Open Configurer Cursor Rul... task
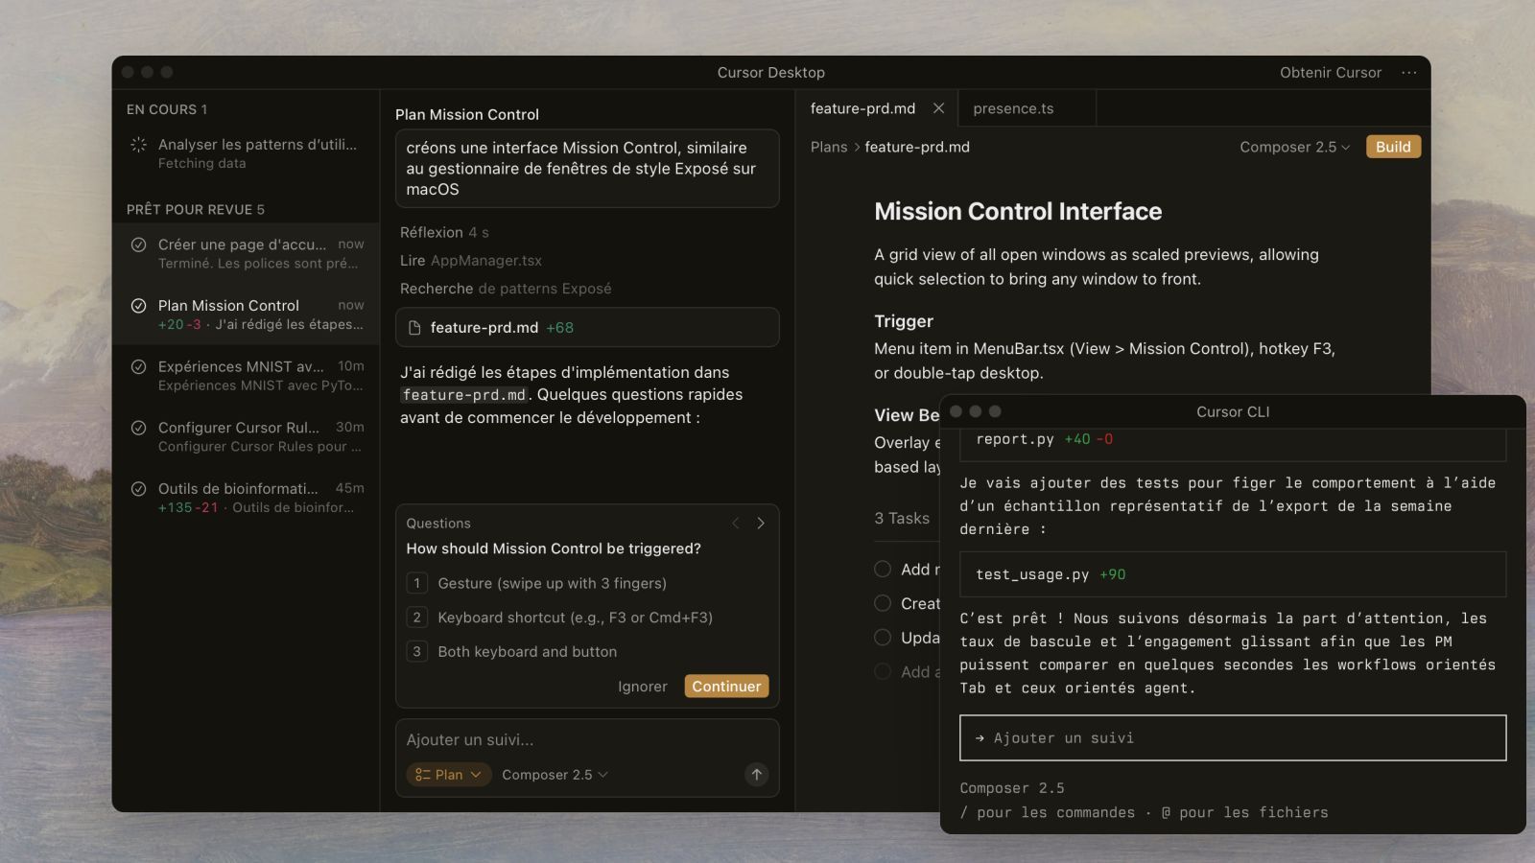 click(247, 436)
